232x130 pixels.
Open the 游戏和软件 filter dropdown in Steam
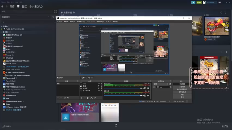tap(26, 17)
